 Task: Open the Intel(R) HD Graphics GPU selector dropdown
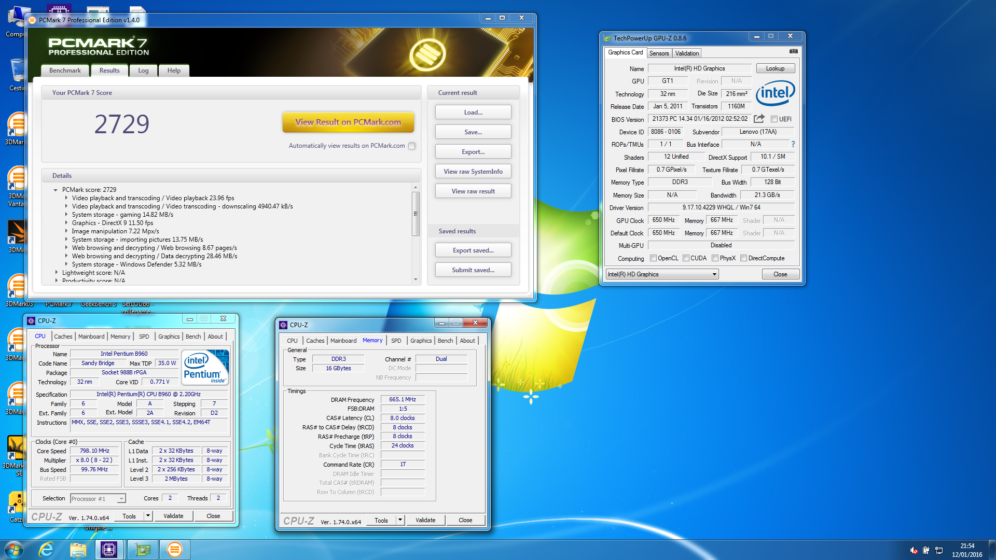pyautogui.click(x=662, y=274)
